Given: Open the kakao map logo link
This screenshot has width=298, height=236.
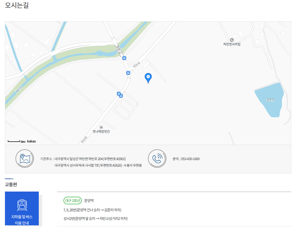Looking at the screenshot, I should click(x=31, y=141).
